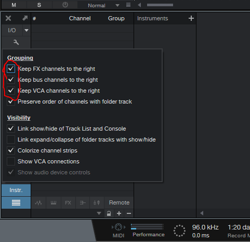Toggle Colorize channel strips

coord(11,150)
